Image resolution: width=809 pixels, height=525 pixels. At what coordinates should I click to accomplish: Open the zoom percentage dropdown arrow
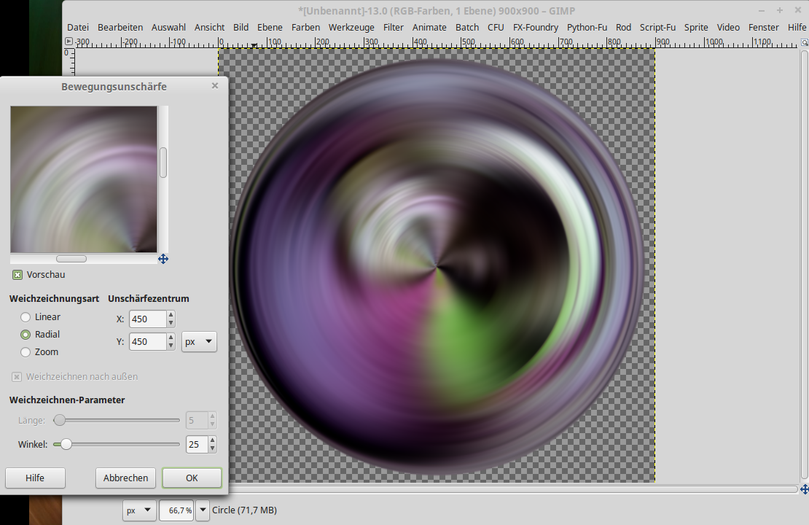[203, 510]
